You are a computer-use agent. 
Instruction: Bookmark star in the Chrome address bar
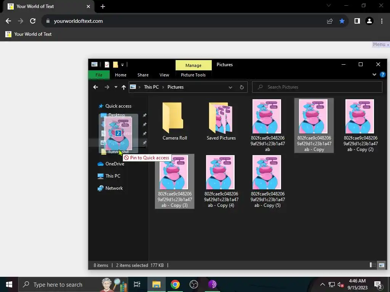tap(342, 21)
